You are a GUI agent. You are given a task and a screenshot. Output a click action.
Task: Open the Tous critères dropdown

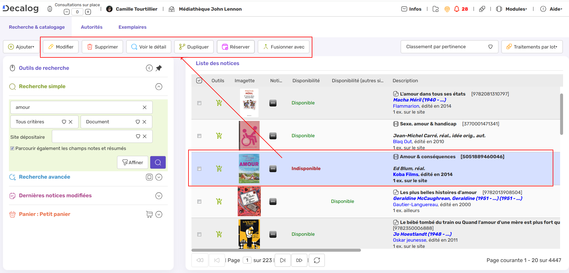coord(64,122)
